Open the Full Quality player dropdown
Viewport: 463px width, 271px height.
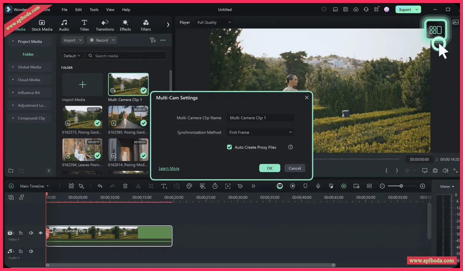pos(214,22)
